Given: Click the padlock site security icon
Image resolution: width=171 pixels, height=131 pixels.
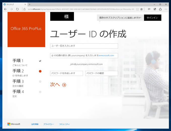Looking at the screenshot, I should coord(24,9).
